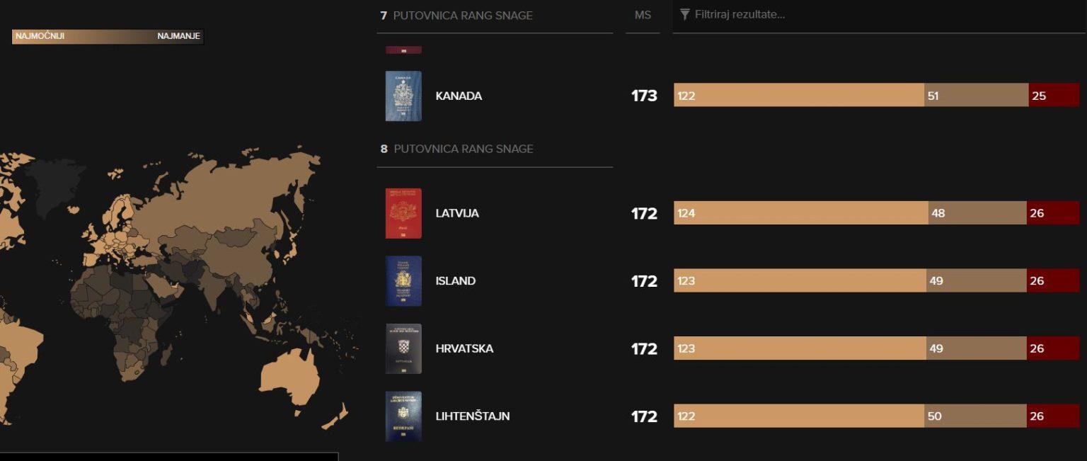1087x461 pixels.
Task: Select the Kanada passport cover icon
Action: tap(403, 96)
